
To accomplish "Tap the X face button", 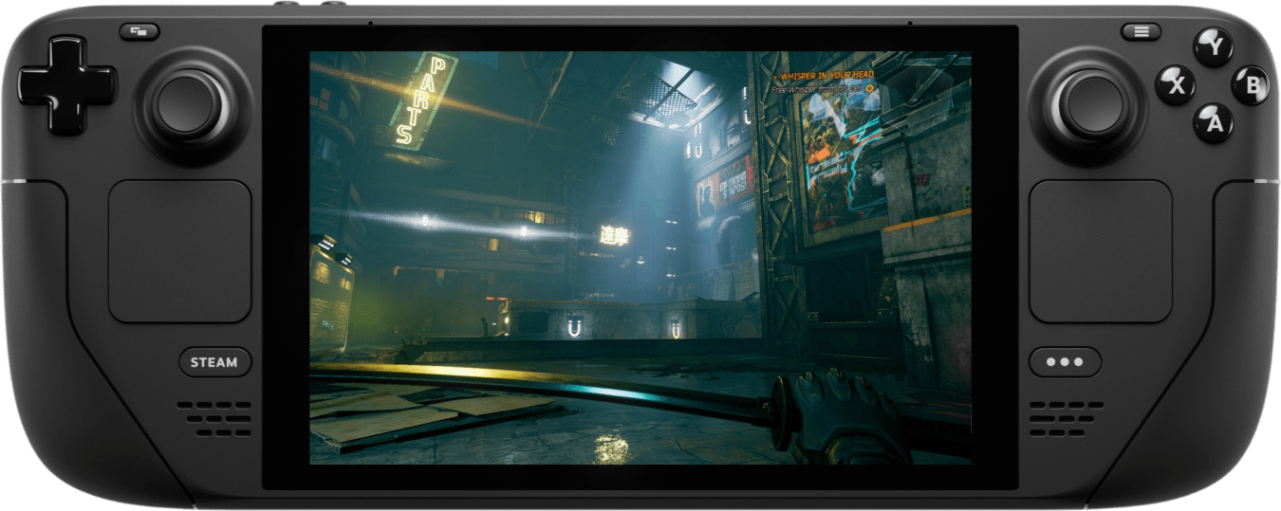I will (1175, 85).
